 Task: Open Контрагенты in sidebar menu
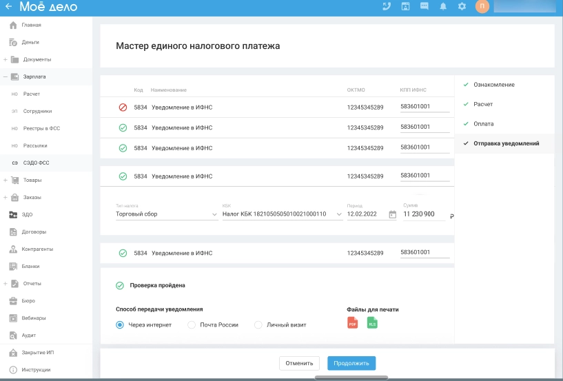click(37, 249)
